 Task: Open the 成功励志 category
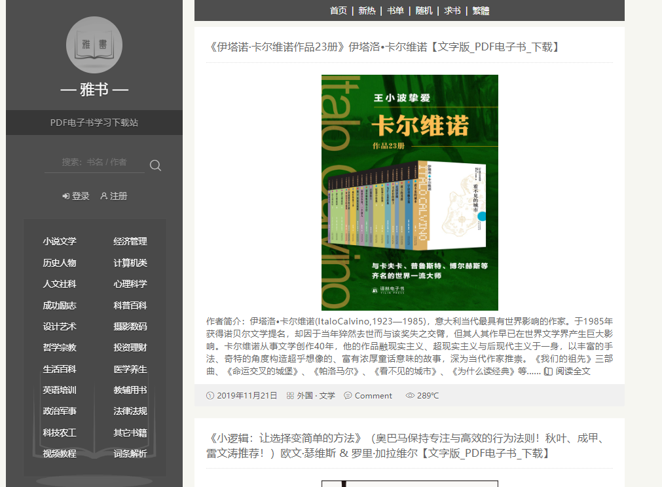tap(60, 305)
